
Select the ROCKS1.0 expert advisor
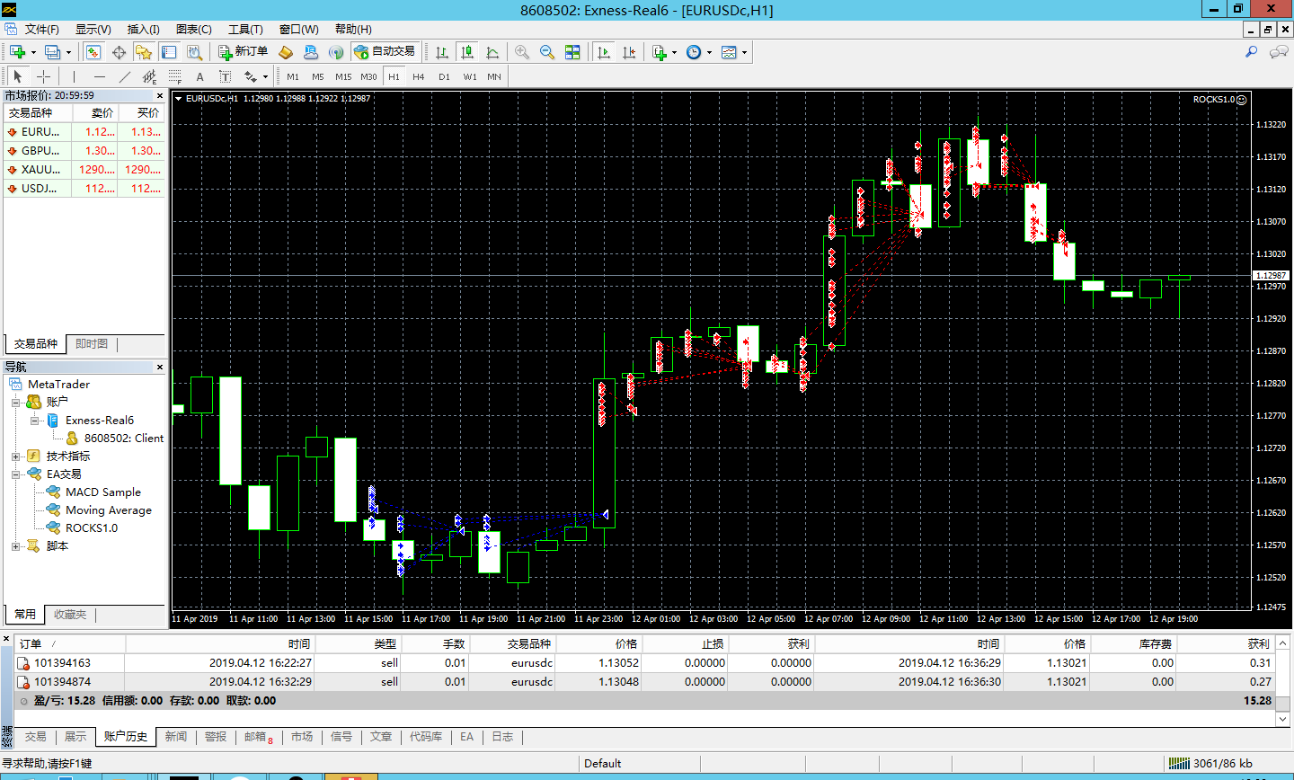click(91, 528)
